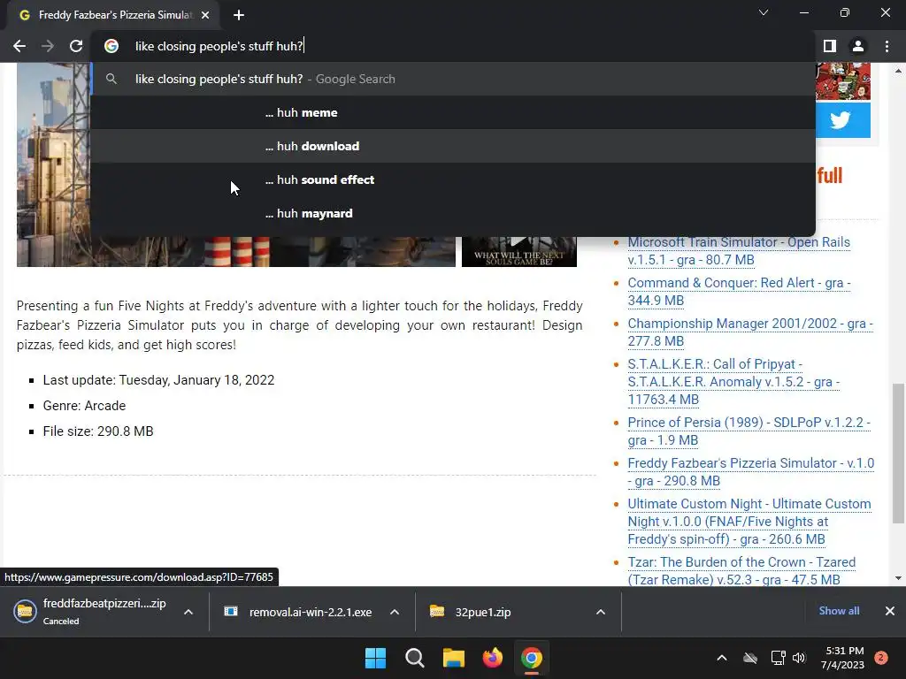
Task: Open the network tray icon
Action: pyautogui.click(x=778, y=658)
